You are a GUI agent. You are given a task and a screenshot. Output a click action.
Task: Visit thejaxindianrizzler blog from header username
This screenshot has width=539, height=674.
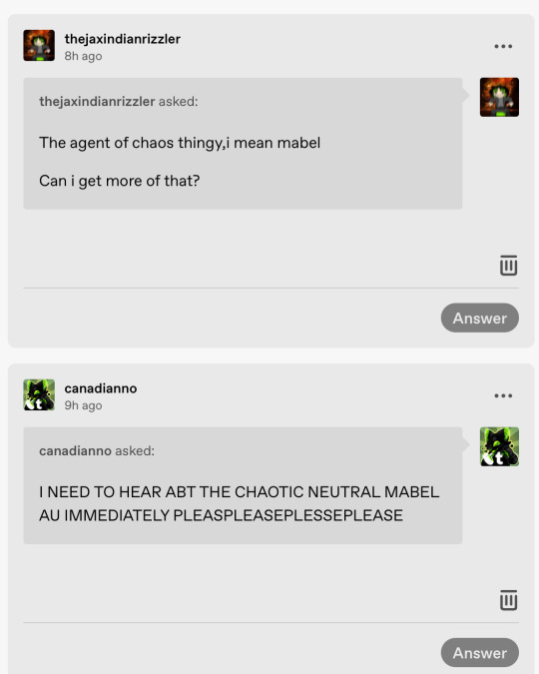coord(123,39)
